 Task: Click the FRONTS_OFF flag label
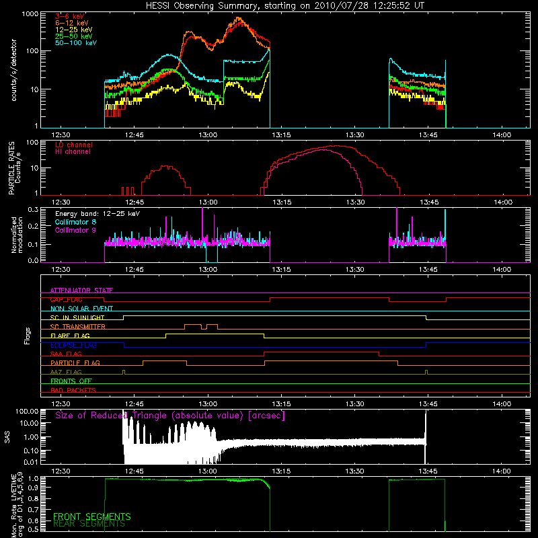pos(71,381)
